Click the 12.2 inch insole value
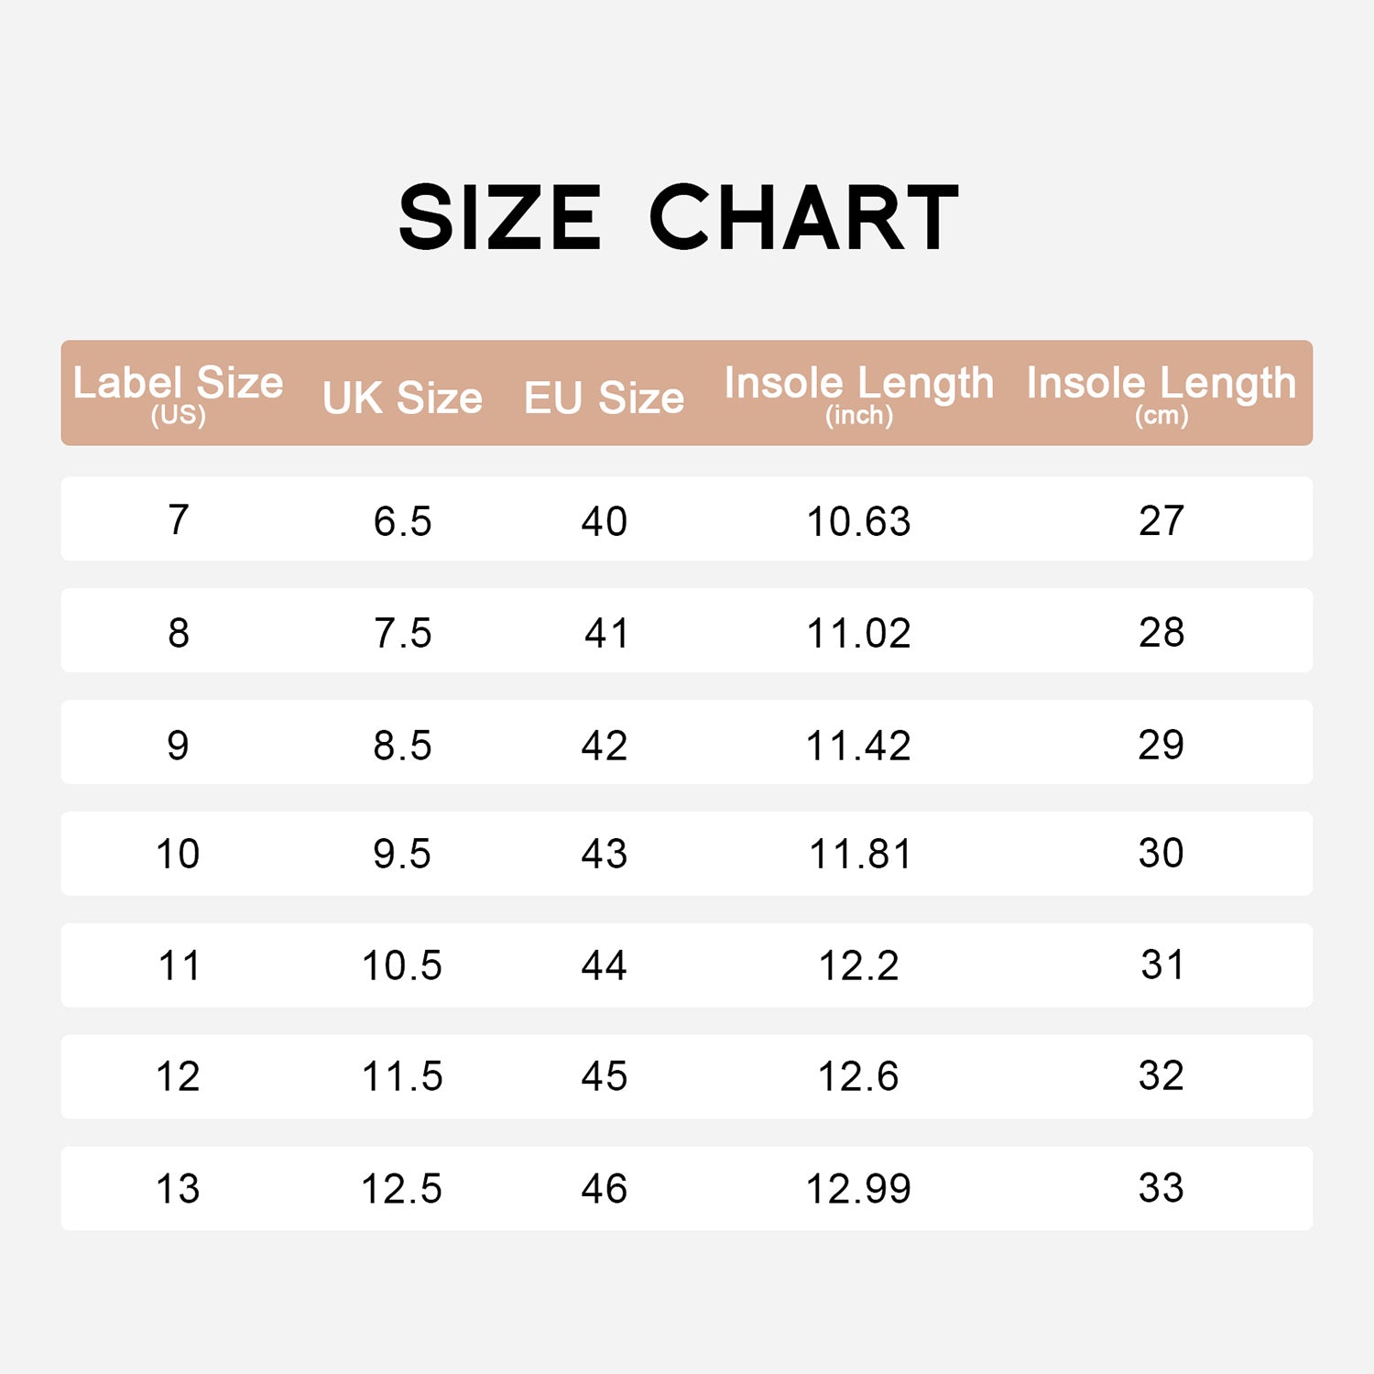 point(858,965)
